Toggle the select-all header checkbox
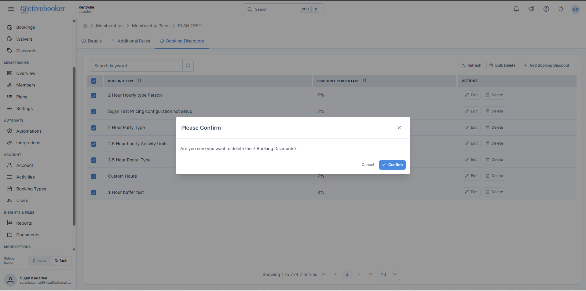The width and height of the screenshot is (586, 291). [x=94, y=81]
